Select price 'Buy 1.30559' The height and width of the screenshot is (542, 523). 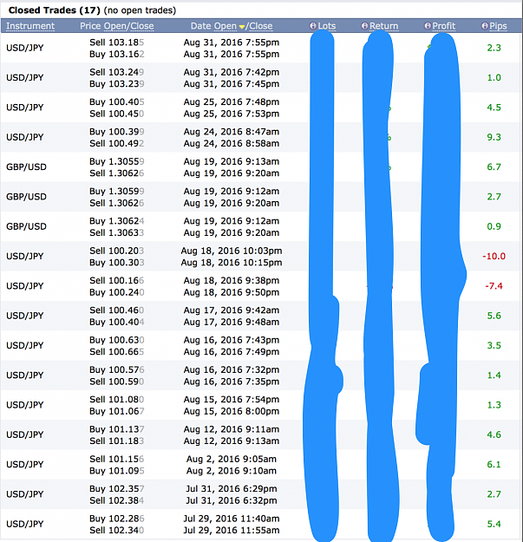click(117, 161)
